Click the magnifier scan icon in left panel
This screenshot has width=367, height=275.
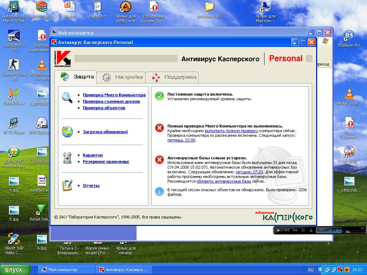click(x=67, y=97)
